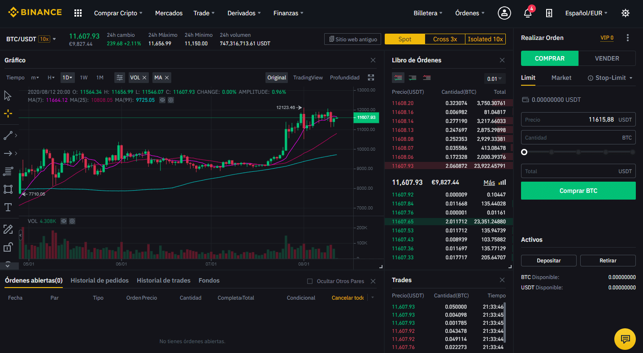Expand Billetera dropdown menu

tap(428, 13)
